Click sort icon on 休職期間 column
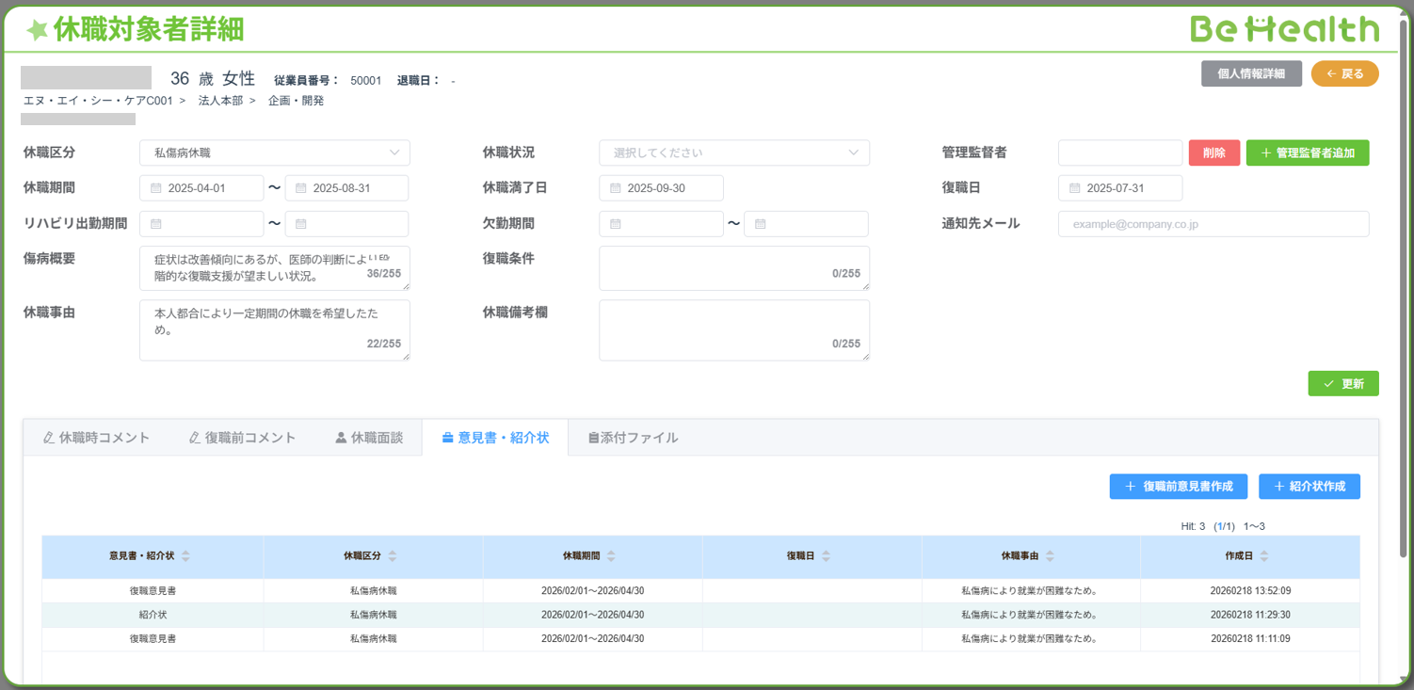Screen dimensions: 1414x690 point(611,556)
